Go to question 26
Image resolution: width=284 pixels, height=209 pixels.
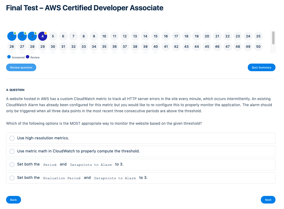point(12,47)
